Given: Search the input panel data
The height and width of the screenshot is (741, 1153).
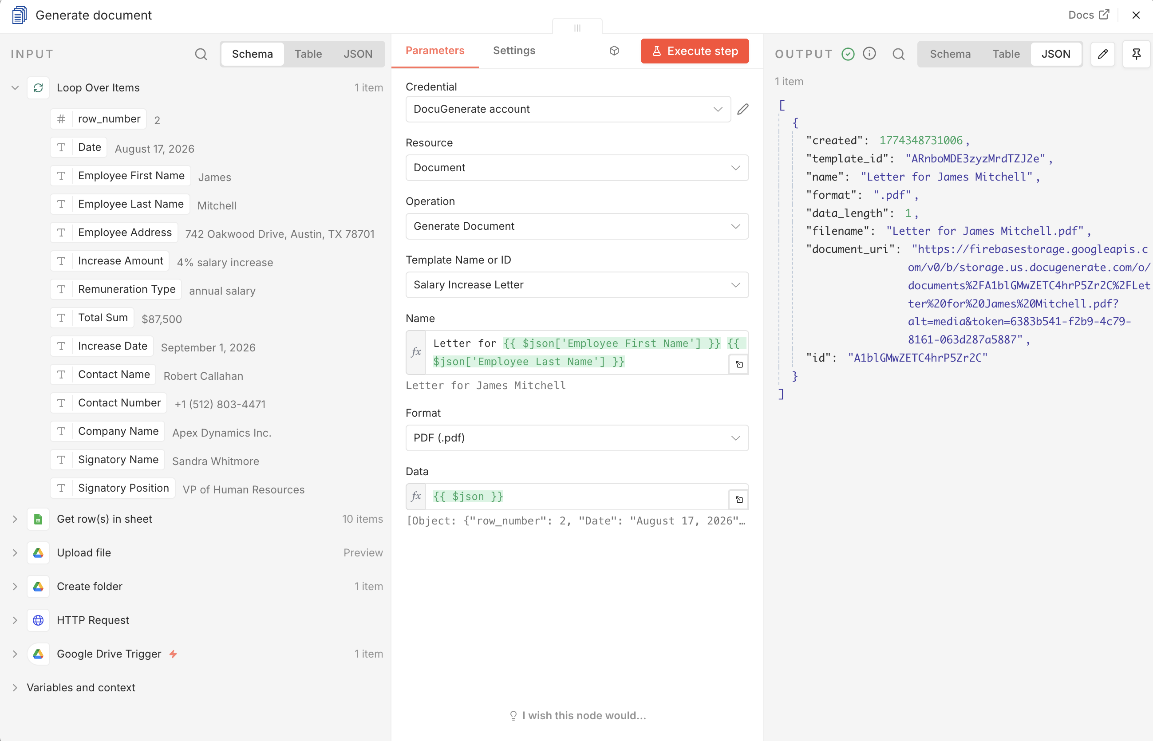Looking at the screenshot, I should coord(201,54).
